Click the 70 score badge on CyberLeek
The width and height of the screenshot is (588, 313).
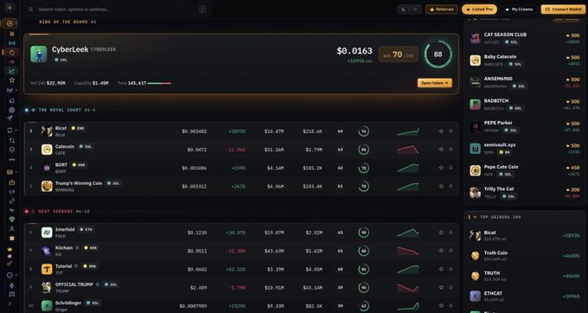(x=399, y=54)
